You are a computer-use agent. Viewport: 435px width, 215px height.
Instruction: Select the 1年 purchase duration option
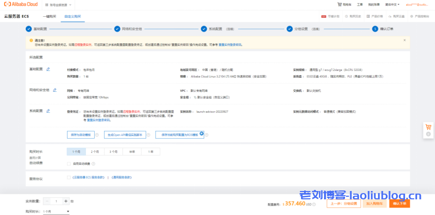(151, 151)
